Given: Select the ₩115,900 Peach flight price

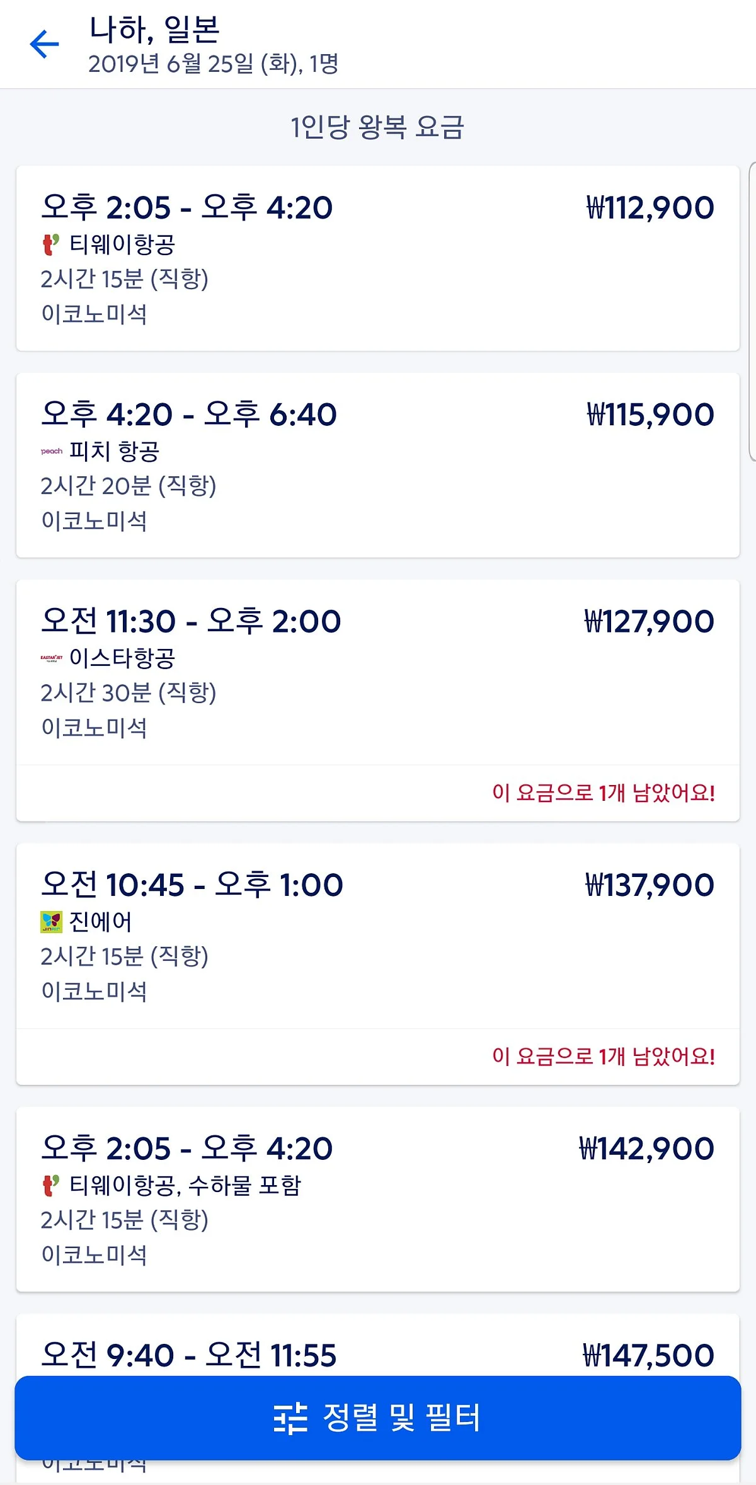Looking at the screenshot, I should pyautogui.click(x=650, y=415).
